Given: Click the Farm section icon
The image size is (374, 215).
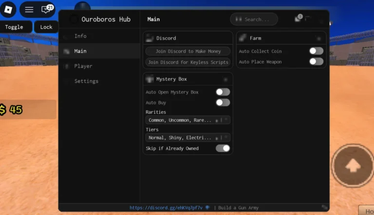Looking at the screenshot, I should click(x=243, y=38).
